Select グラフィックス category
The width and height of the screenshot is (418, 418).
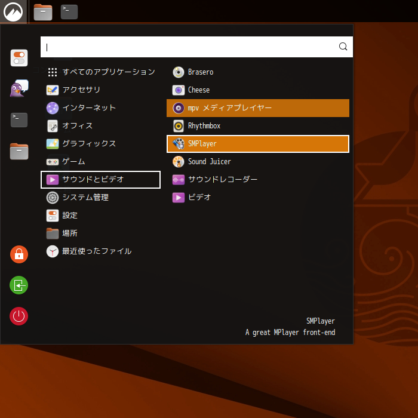pyautogui.click(x=100, y=144)
